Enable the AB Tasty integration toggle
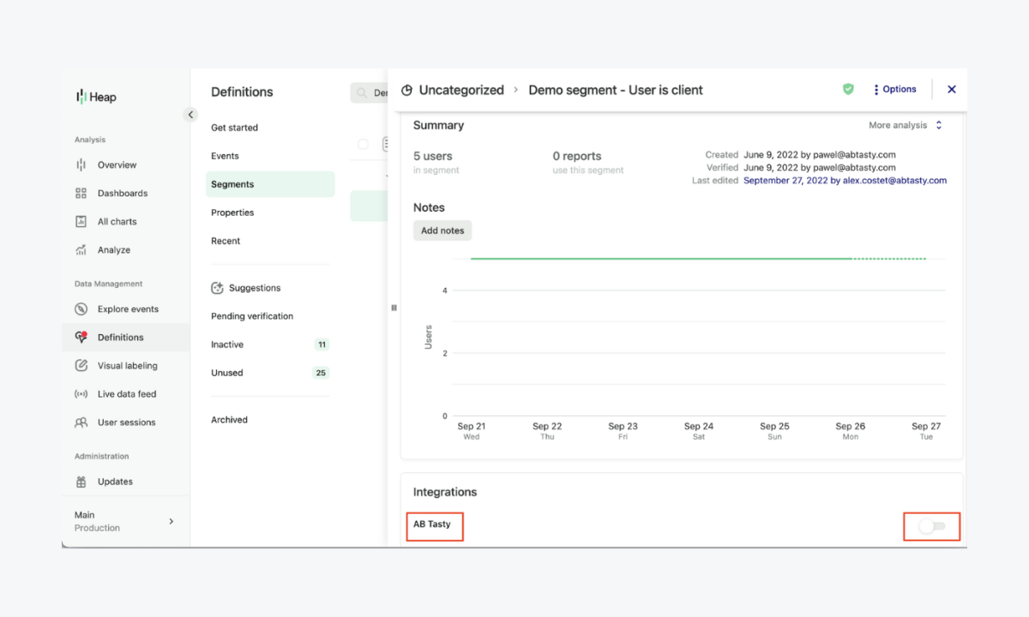The width and height of the screenshot is (1029, 617). (x=931, y=526)
